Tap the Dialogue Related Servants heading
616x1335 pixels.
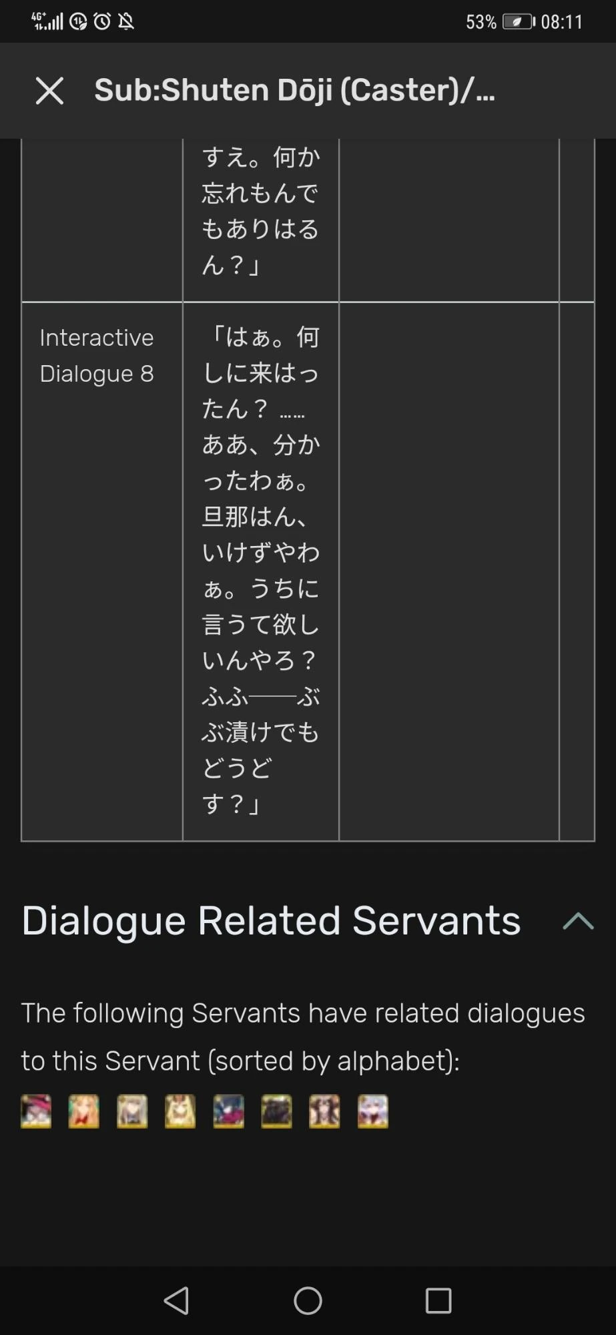coord(271,921)
